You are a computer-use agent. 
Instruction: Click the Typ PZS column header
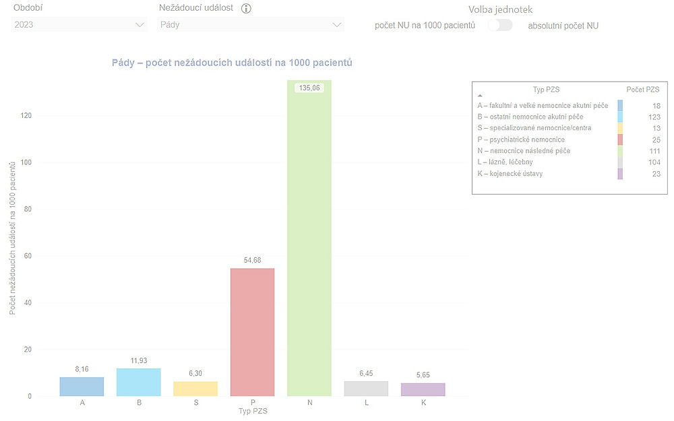click(547, 89)
